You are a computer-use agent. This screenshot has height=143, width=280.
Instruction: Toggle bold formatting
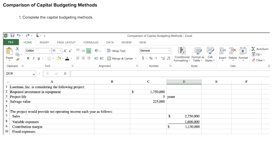point(28,58)
